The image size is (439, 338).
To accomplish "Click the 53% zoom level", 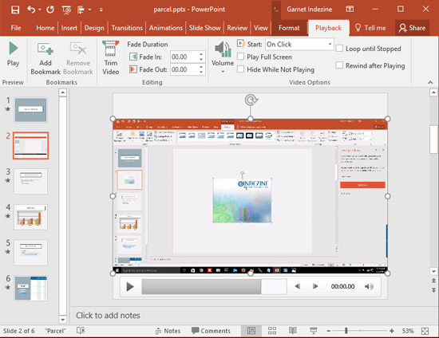I will point(408,331).
